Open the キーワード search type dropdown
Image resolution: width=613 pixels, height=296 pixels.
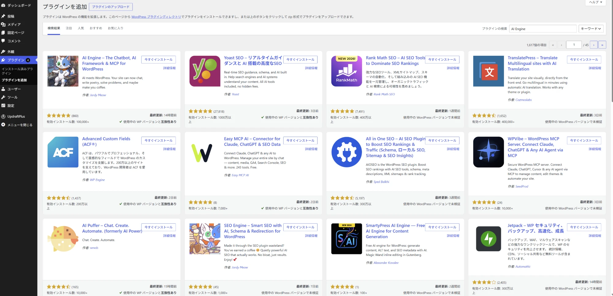click(591, 29)
